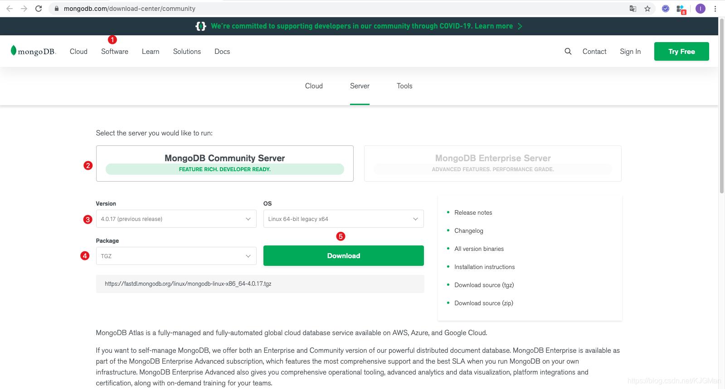Click Download source (tgz) link
Image resolution: width=725 pixels, height=389 pixels.
point(484,285)
